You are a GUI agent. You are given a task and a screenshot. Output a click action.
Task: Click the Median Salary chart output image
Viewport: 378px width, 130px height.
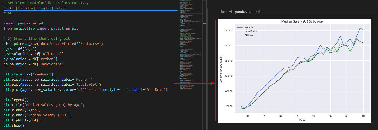(295, 71)
